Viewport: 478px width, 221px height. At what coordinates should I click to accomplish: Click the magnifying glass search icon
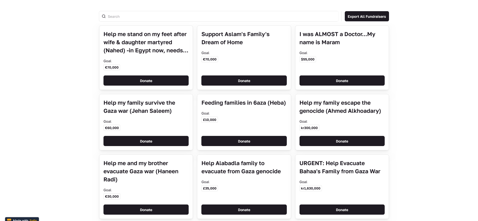104,16
